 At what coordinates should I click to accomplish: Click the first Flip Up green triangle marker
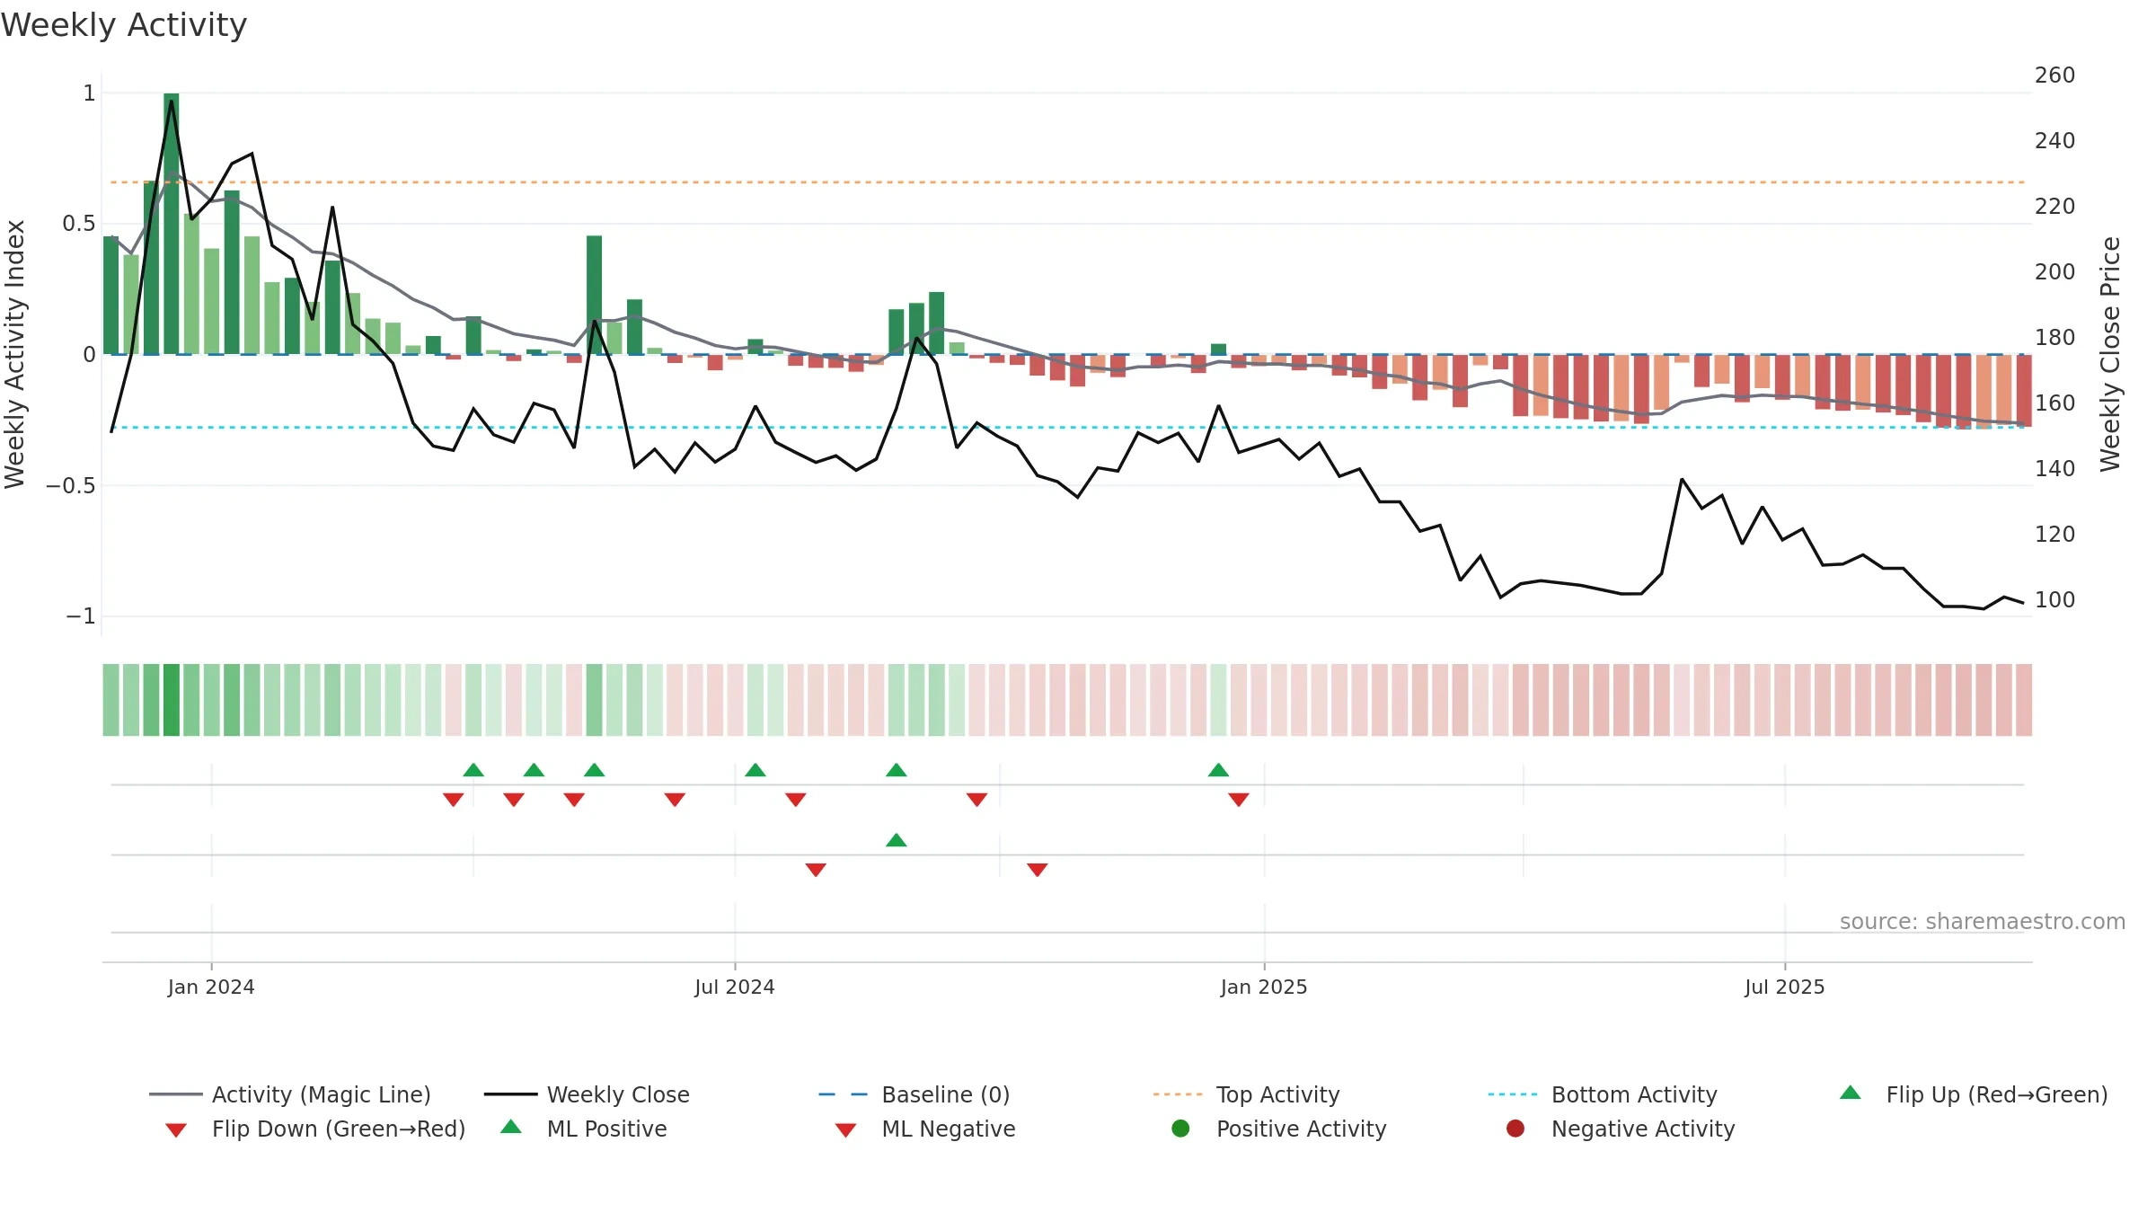[473, 770]
